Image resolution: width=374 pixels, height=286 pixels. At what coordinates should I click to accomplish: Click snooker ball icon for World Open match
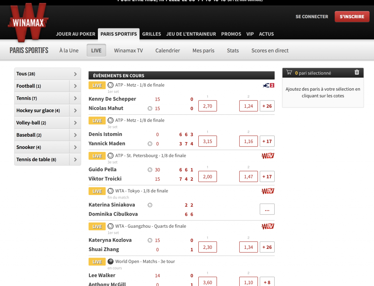point(110,261)
